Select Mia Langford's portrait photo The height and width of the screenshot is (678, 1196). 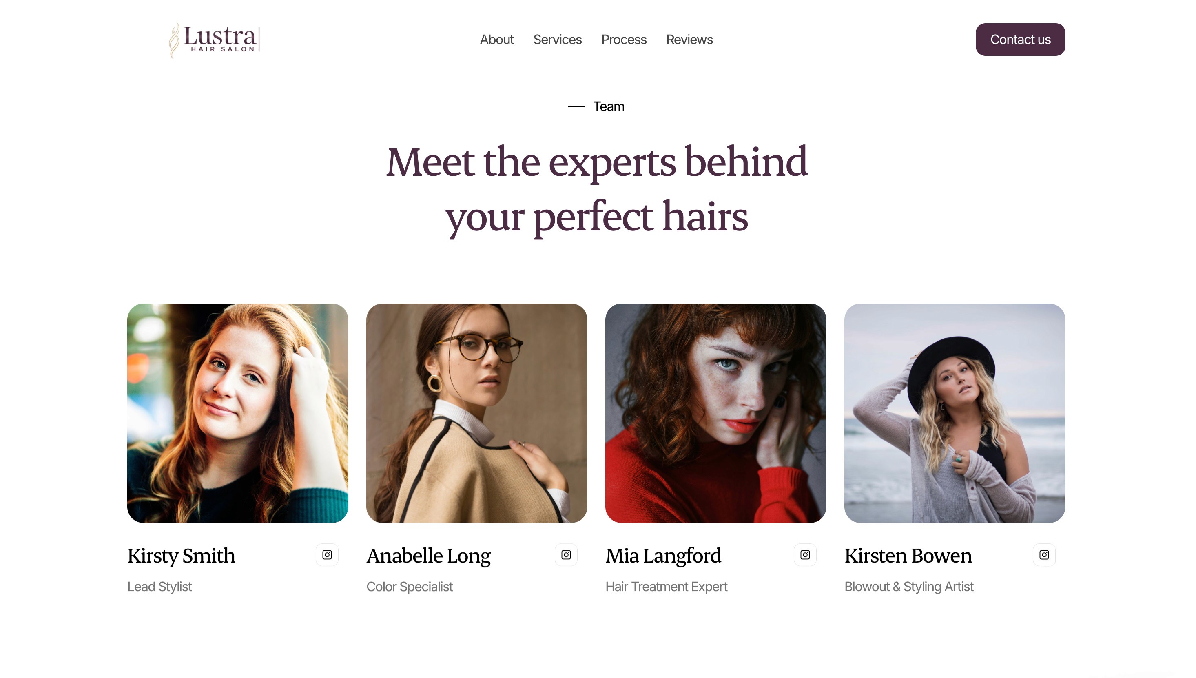(715, 413)
